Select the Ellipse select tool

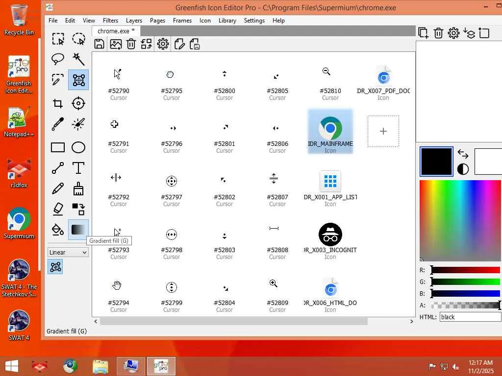[78, 39]
